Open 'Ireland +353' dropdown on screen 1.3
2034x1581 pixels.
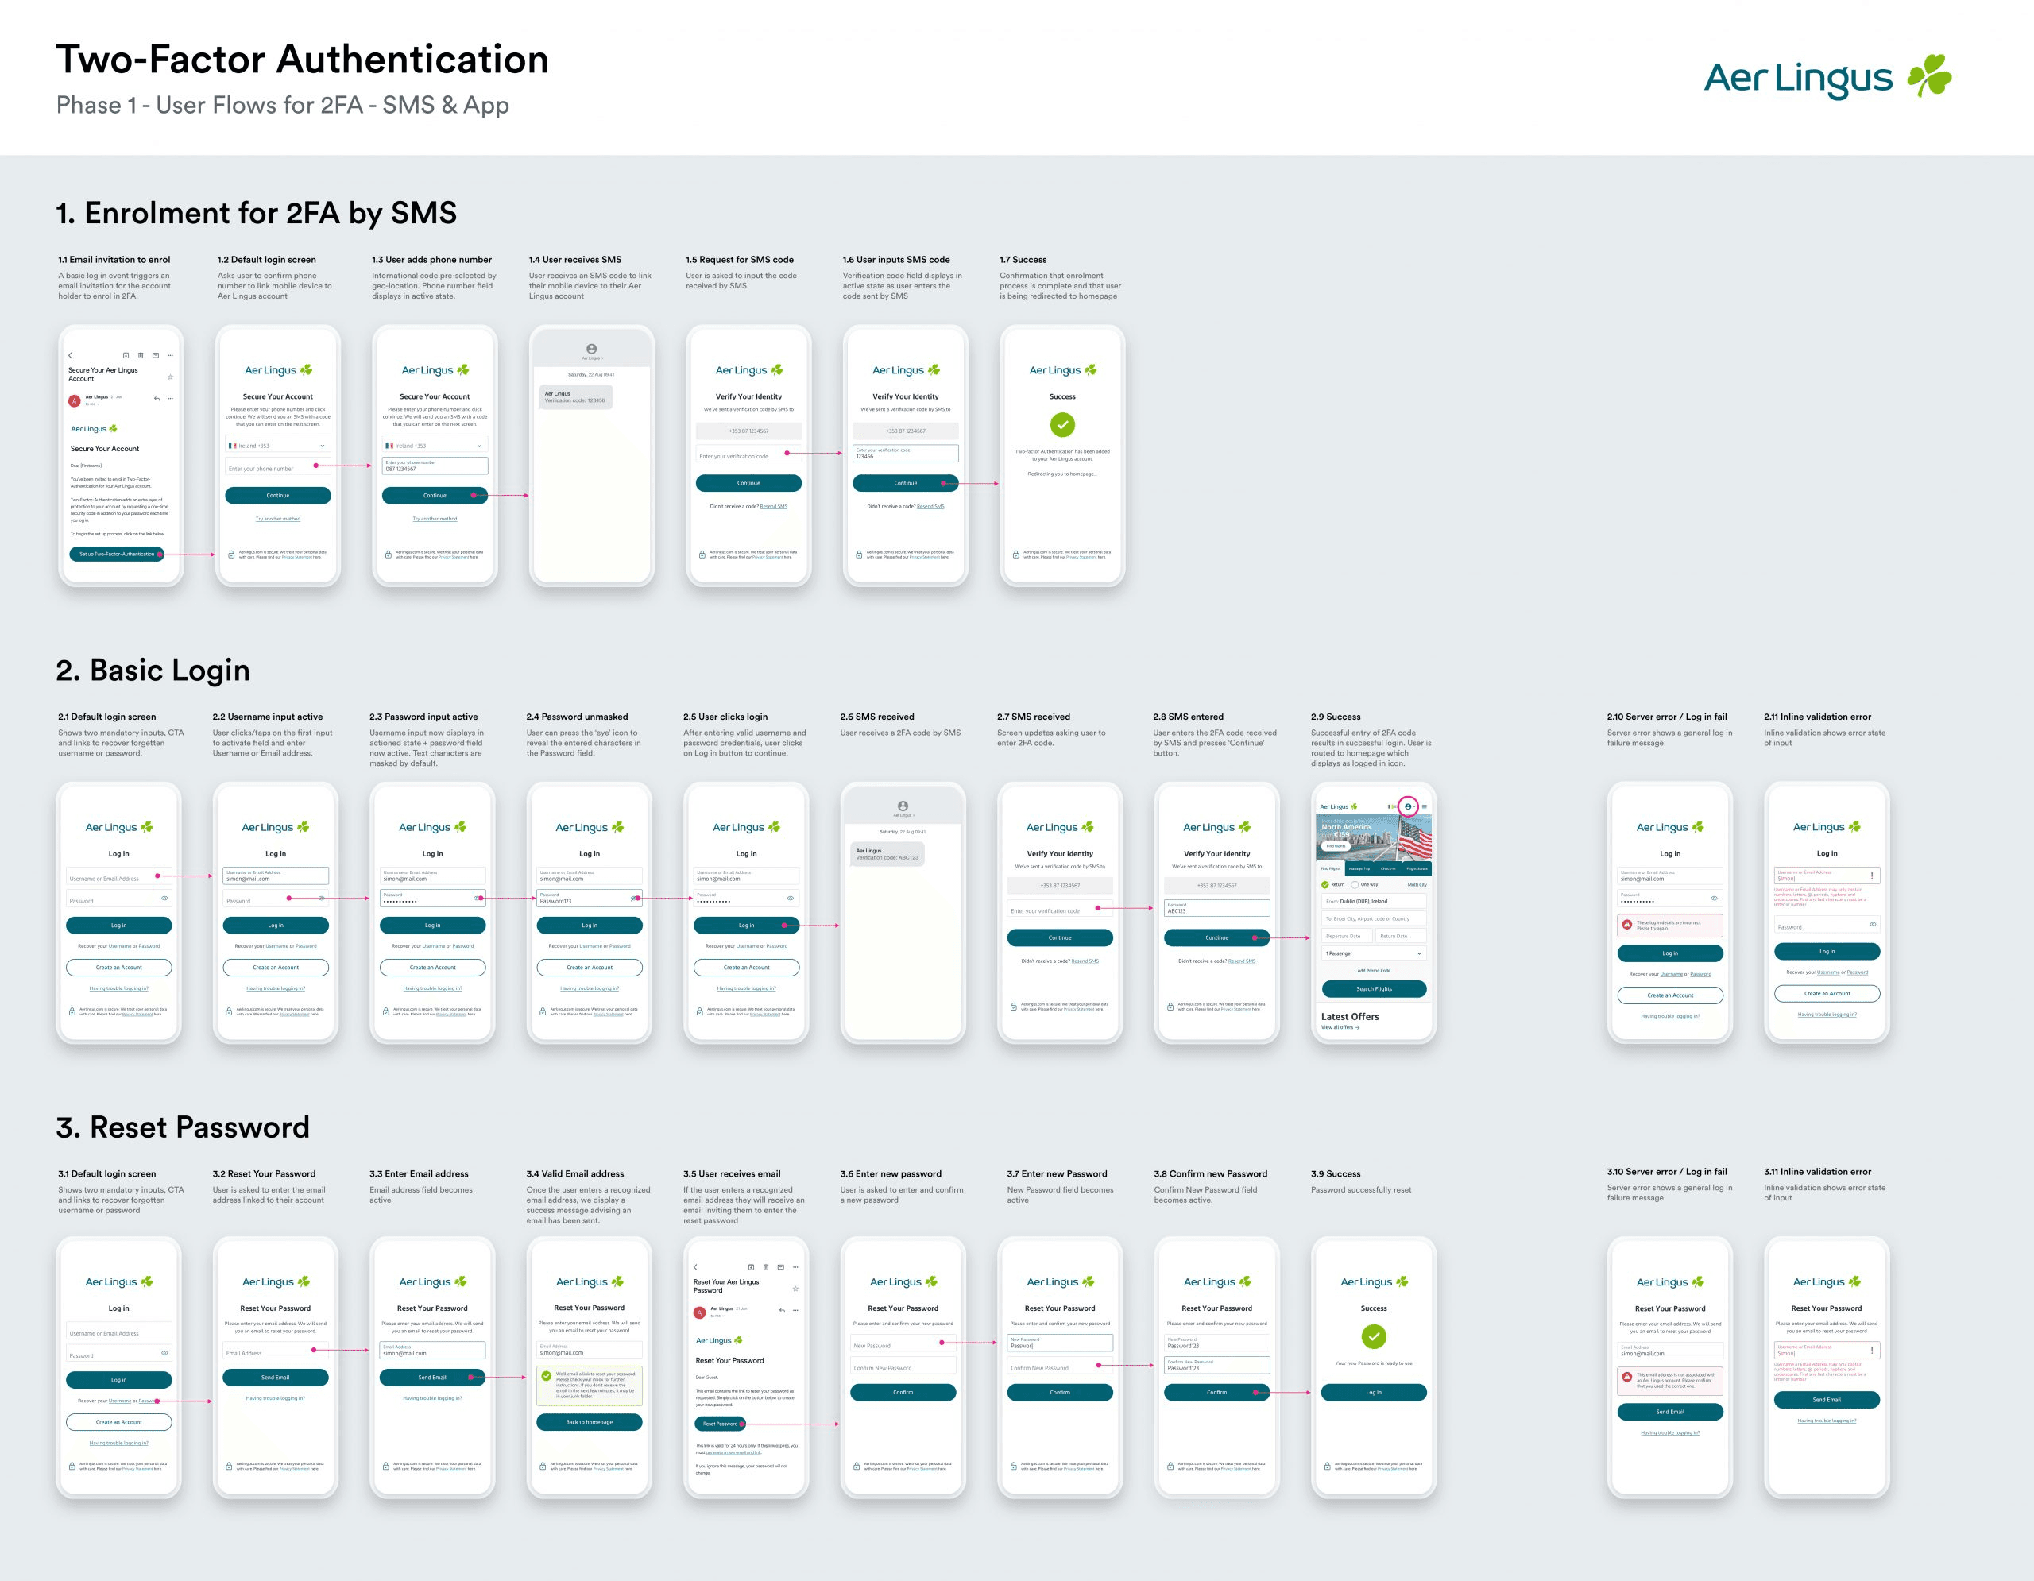(x=435, y=446)
